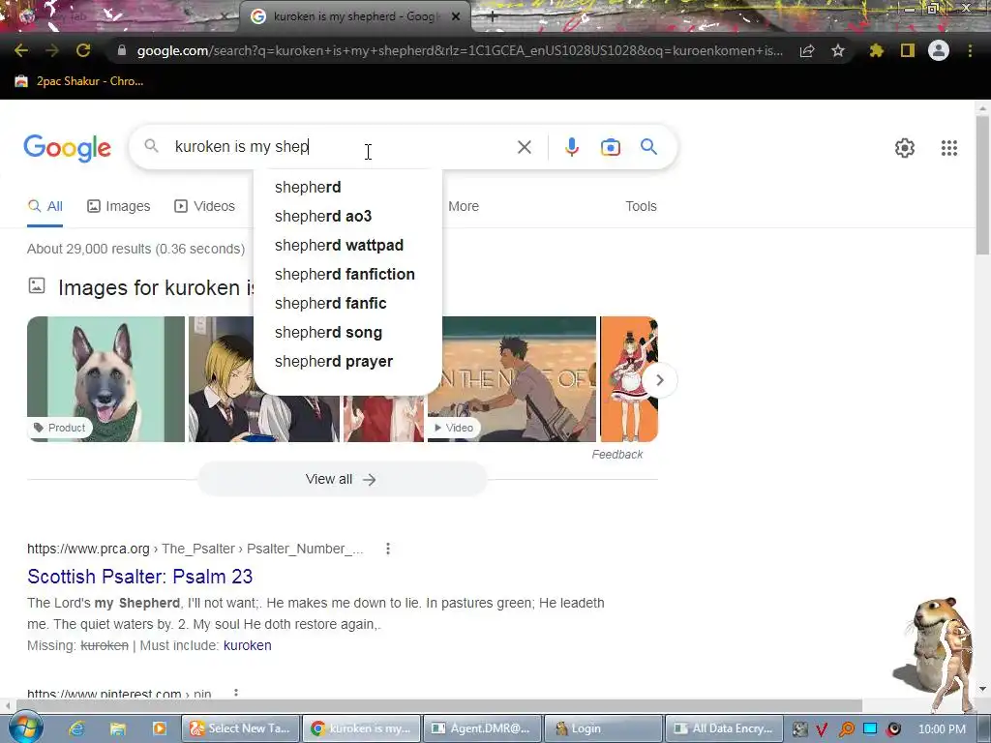Image resolution: width=991 pixels, height=743 pixels.
Task: Close the kuroken is my shepherd tab
Action: coord(456,17)
